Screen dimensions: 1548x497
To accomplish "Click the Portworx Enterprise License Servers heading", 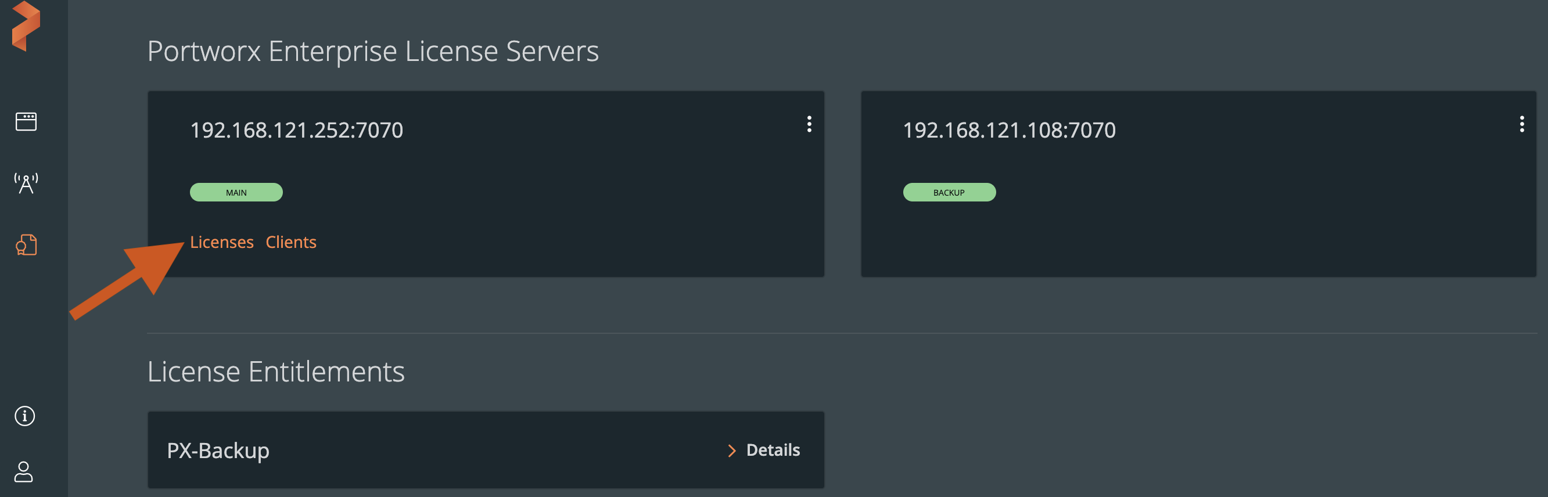I will (373, 52).
